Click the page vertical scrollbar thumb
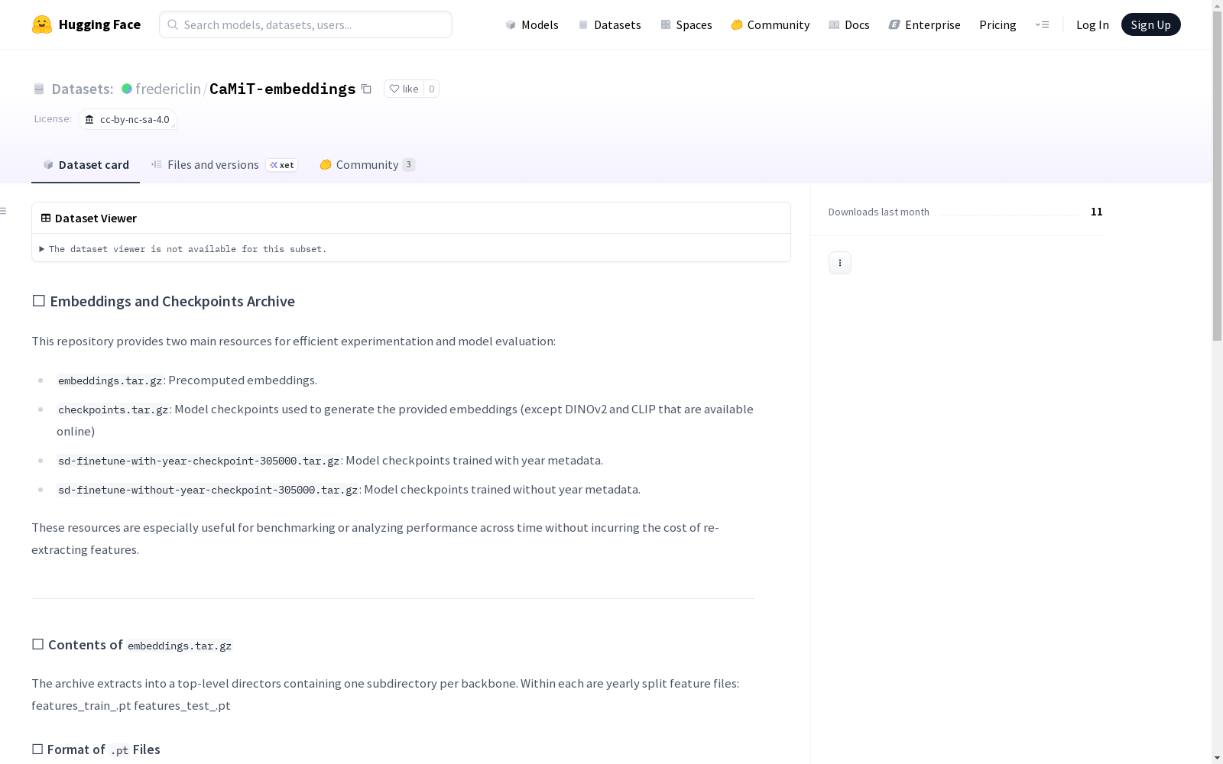This screenshot has width=1223, height=764. click(x=1217, y=176)
